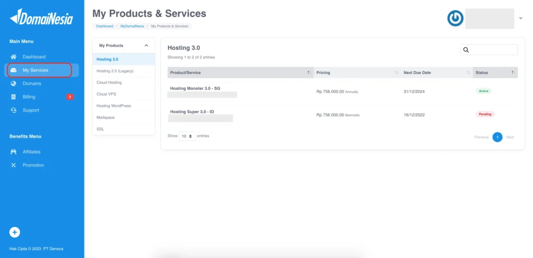This screenshot has width=533, height=258.
Task: Open the show entries count selector
Action: 187,136
